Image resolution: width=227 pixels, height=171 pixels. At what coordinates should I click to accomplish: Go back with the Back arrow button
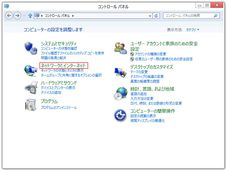coord(9,16)
